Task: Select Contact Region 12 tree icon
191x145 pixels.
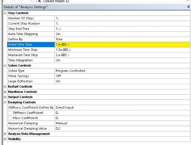Action: (40, 1)
